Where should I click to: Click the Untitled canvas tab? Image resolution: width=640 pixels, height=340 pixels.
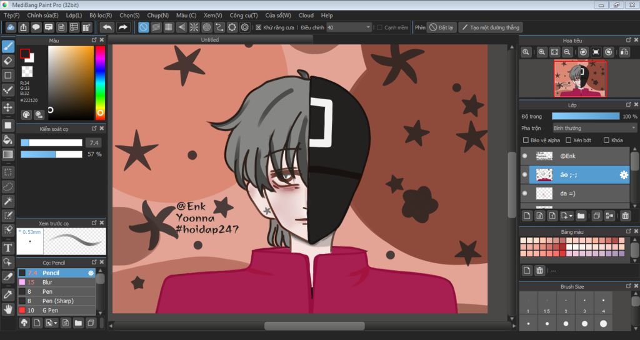(210, 39)
